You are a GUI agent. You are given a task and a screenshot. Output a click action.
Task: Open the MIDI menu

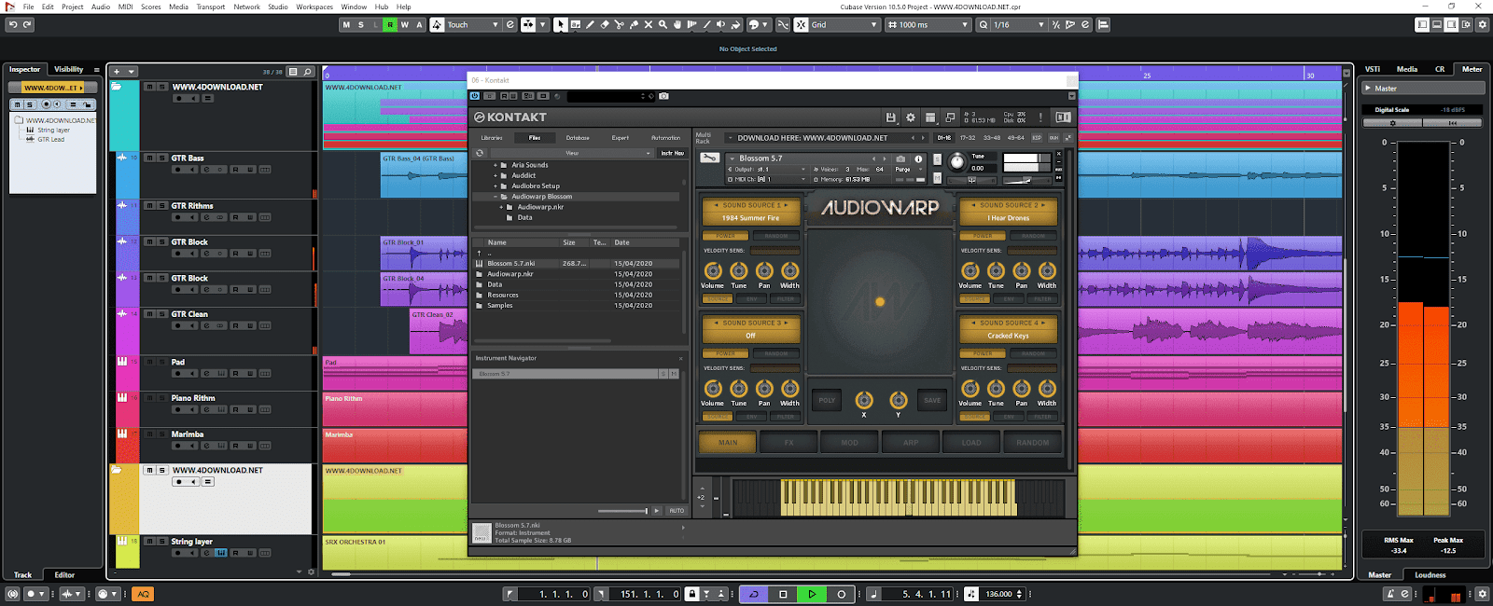click(x=125, y=7)
